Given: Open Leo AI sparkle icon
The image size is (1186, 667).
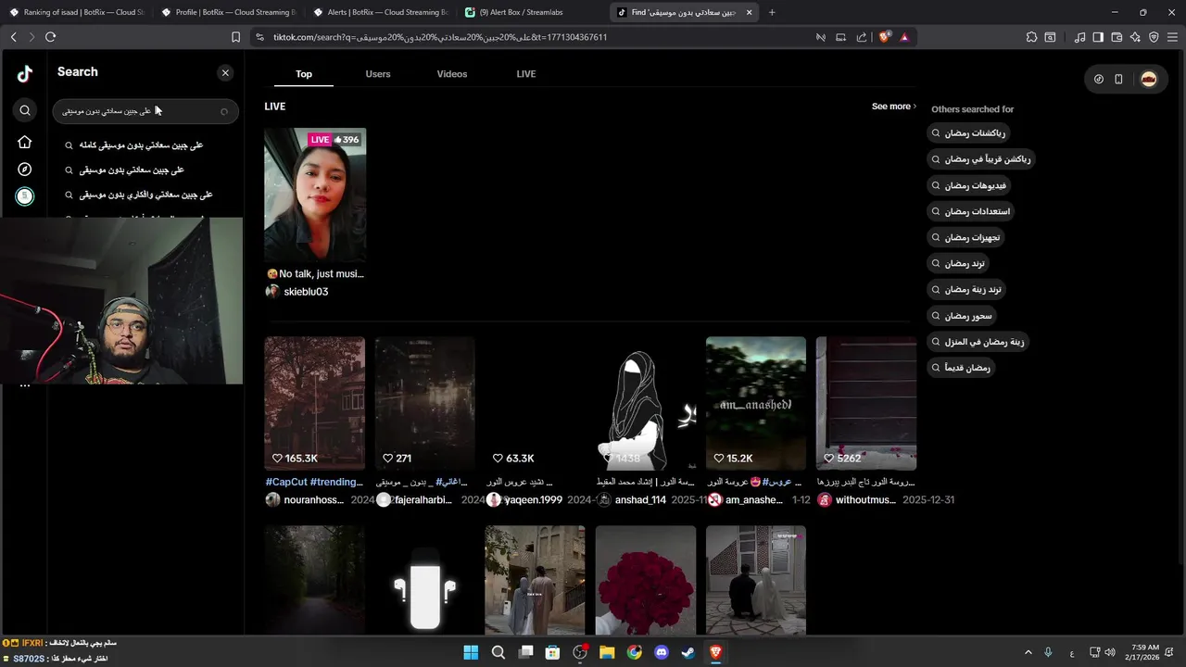Looking at the screenshot, I should pos(1135,37).
